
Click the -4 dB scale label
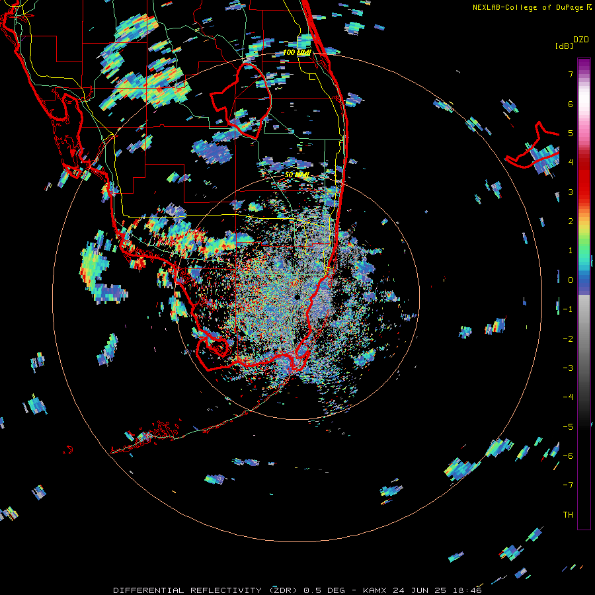(568, 397)
